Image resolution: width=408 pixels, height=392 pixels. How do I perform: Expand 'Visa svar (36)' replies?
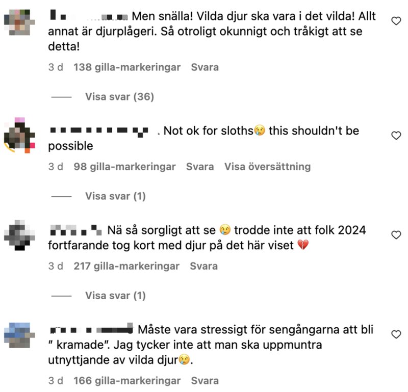pos(120,97)
